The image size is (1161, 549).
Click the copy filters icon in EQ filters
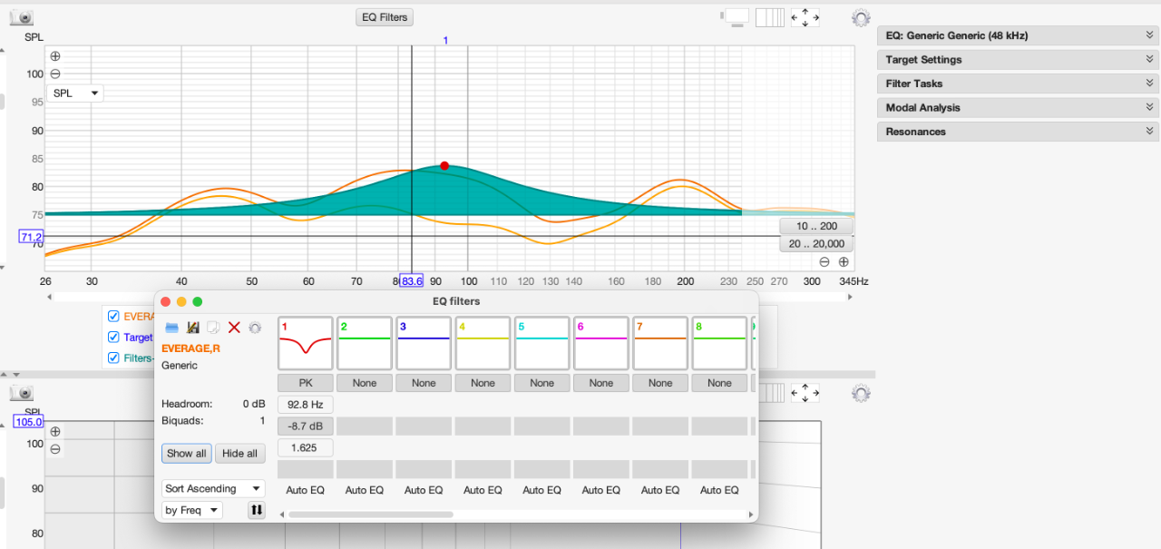coord(213,328)
